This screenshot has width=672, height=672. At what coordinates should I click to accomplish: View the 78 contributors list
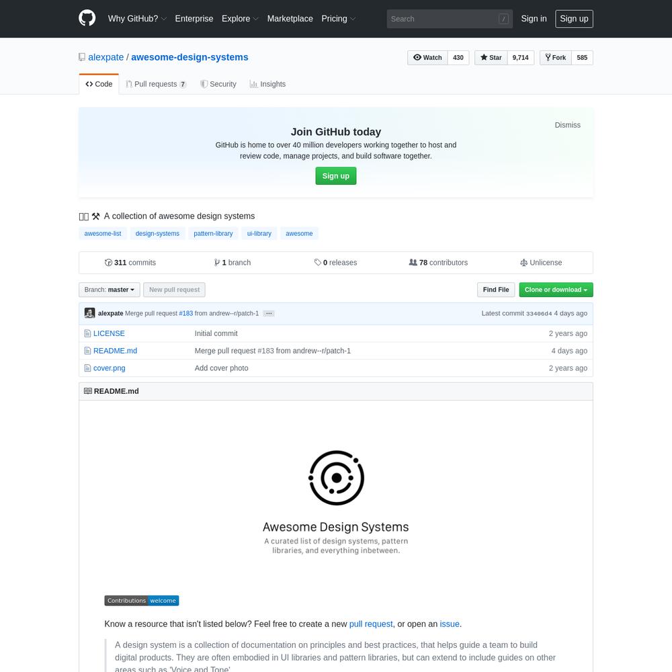click(438, 262)
